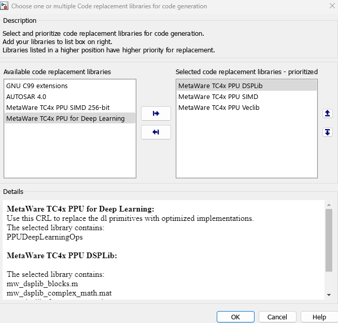The image size is (338, 323).
Task: Click the Details pane scrollbar thumb
Action: (329, 241)
